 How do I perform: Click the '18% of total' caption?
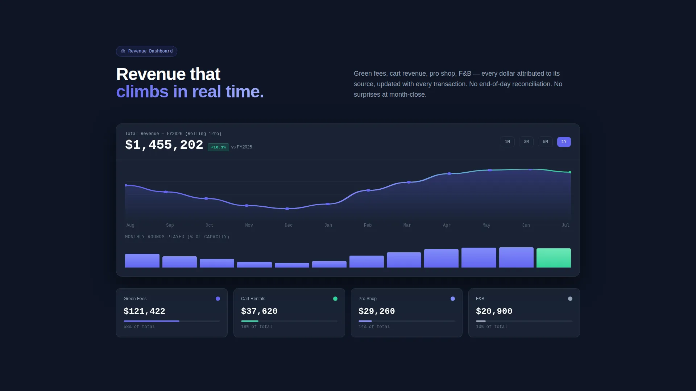[257, 327]
